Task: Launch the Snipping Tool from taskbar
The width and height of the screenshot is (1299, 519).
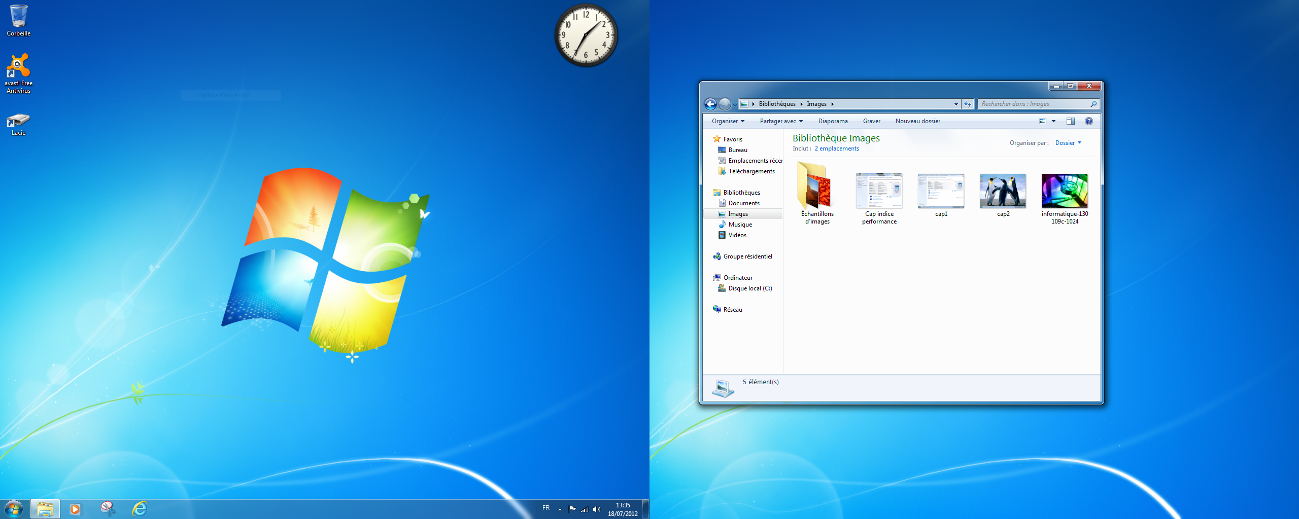Action: [108, 509]
